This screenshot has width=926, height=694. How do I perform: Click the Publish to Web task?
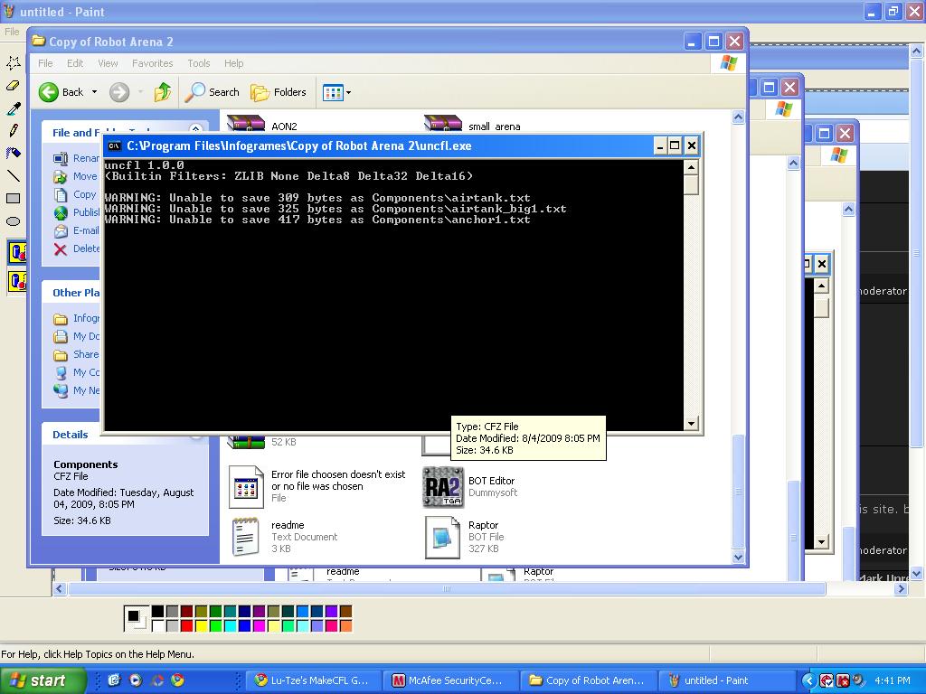point(77,212)
